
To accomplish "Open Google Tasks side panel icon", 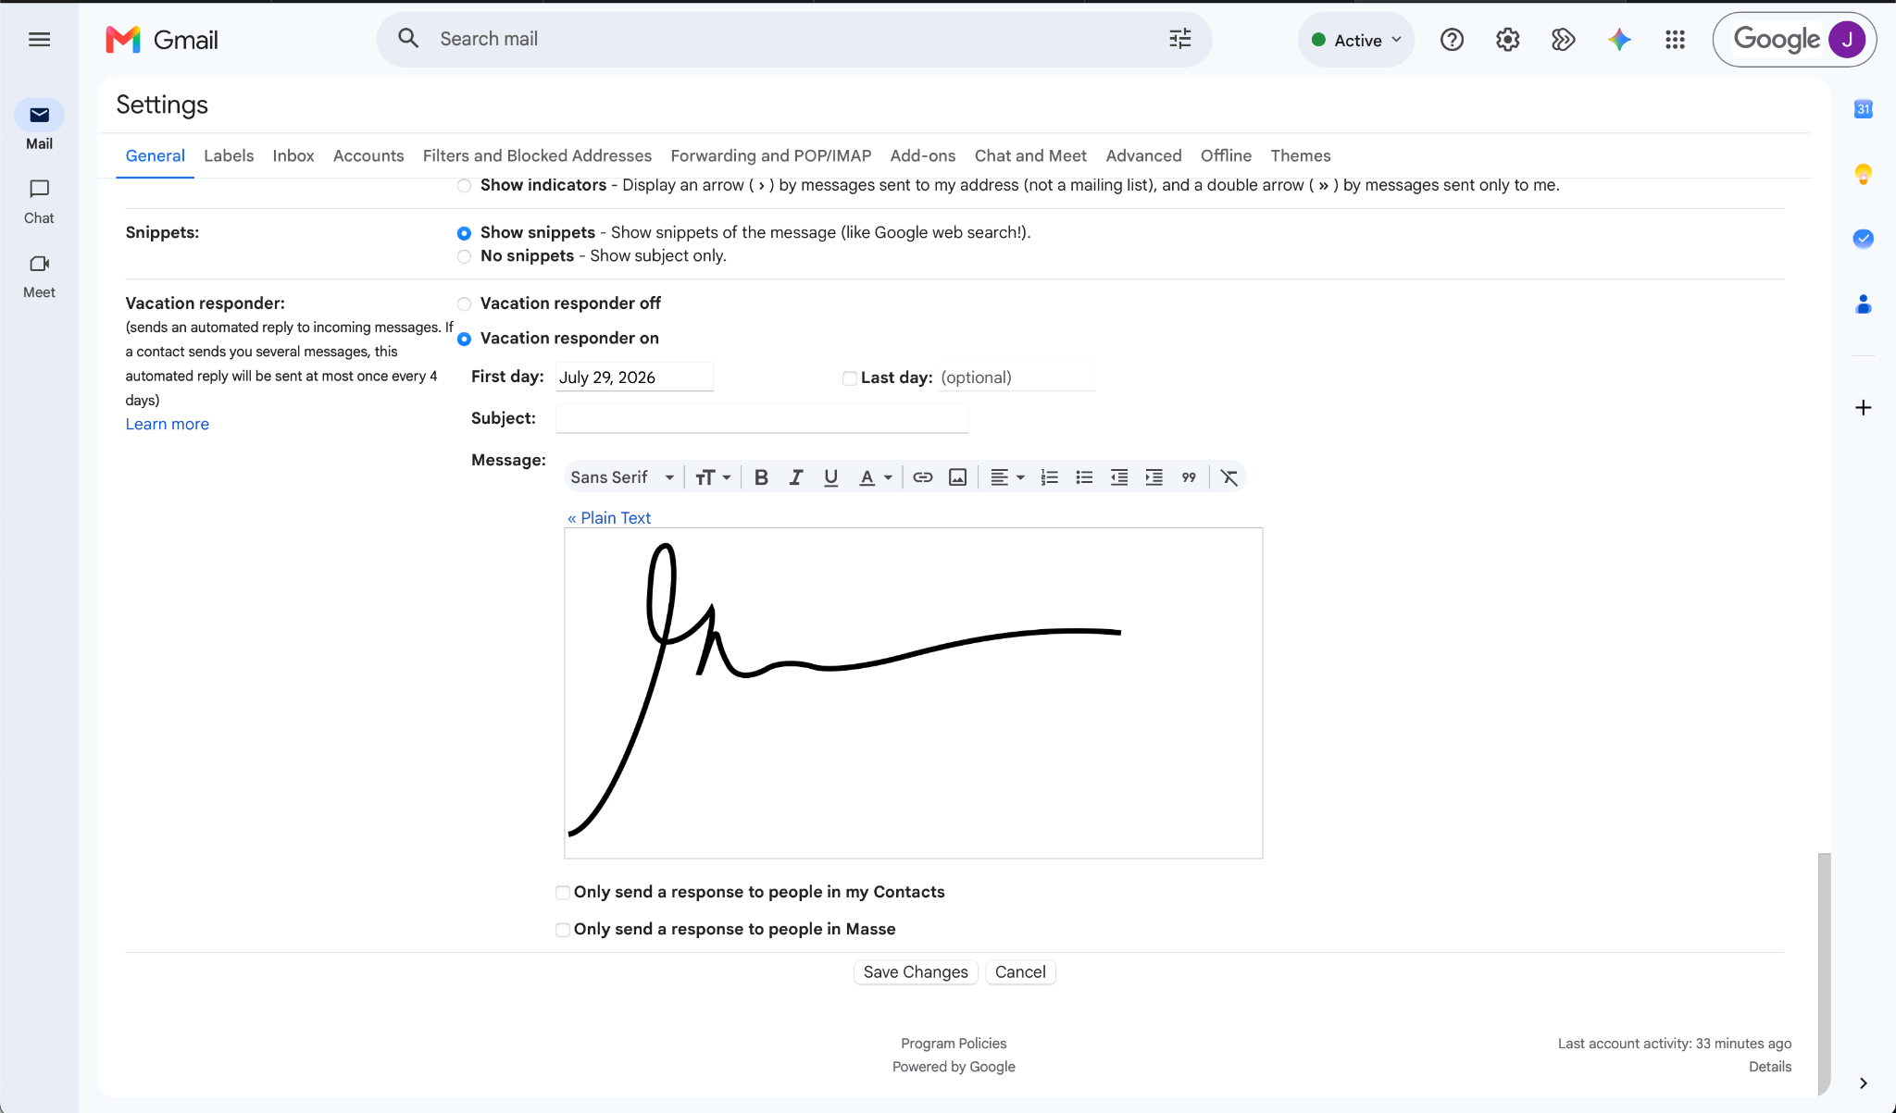I will (1864, 239).
